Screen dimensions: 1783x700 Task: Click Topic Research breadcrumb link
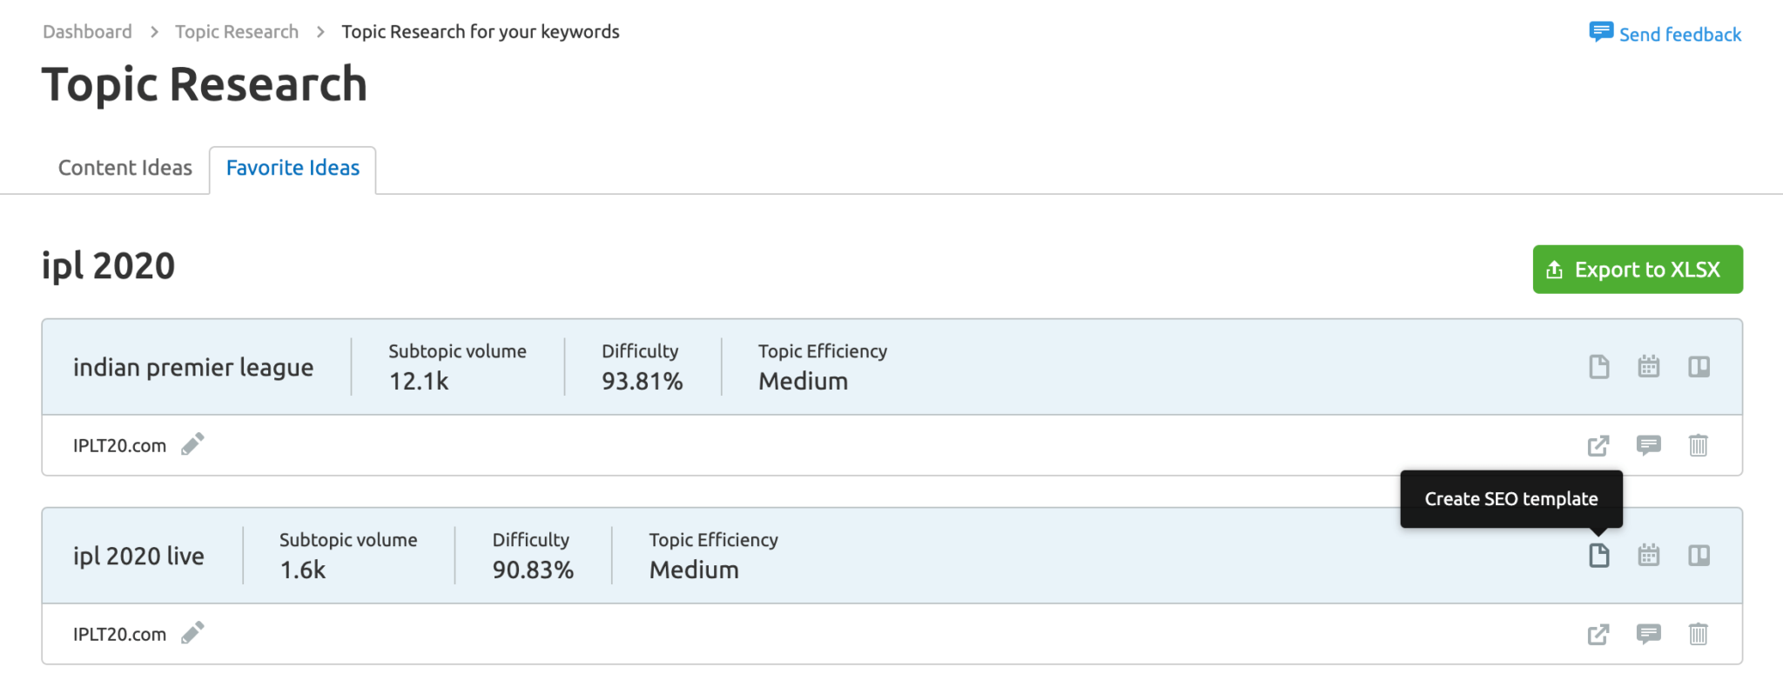(x=237, y=32)
